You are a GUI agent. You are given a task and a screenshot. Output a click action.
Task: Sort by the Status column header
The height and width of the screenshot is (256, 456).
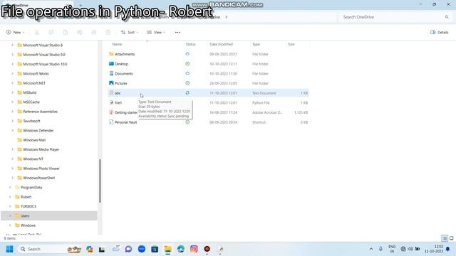pos(190,44)
